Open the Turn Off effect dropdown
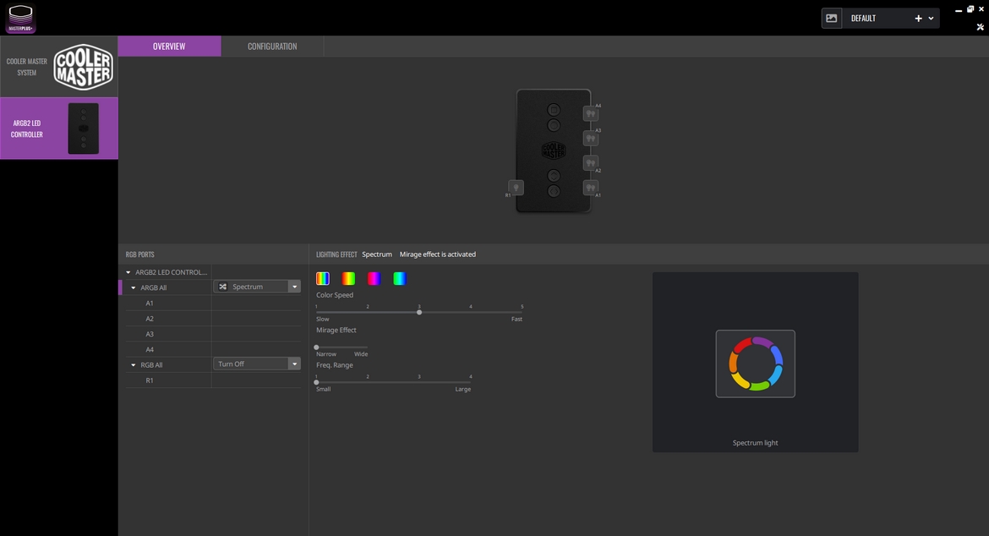 click(257, 364)
